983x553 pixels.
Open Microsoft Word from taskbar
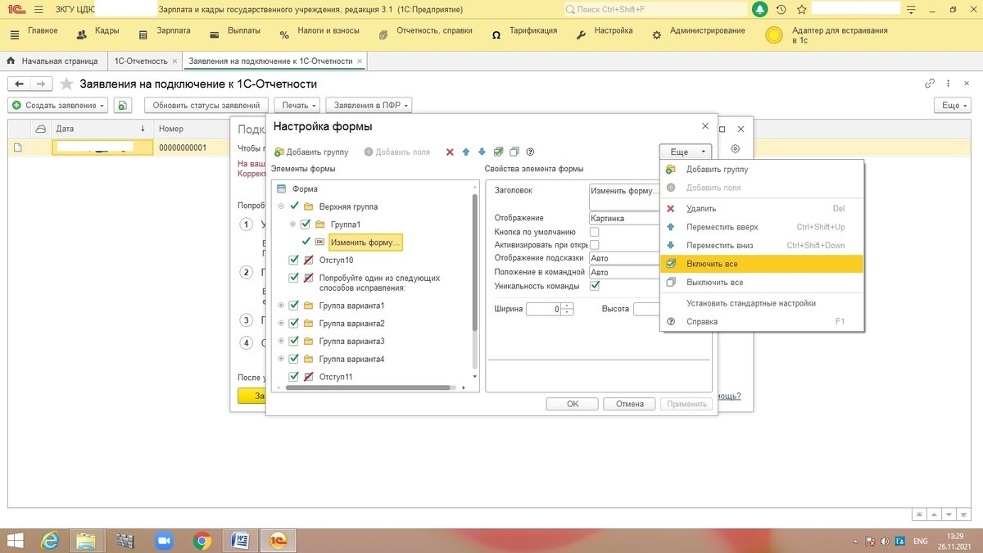[x=240, y=541]
